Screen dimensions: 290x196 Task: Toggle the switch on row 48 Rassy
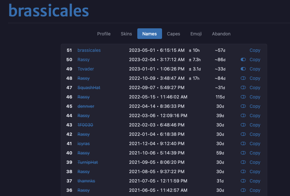pos(243,78)
